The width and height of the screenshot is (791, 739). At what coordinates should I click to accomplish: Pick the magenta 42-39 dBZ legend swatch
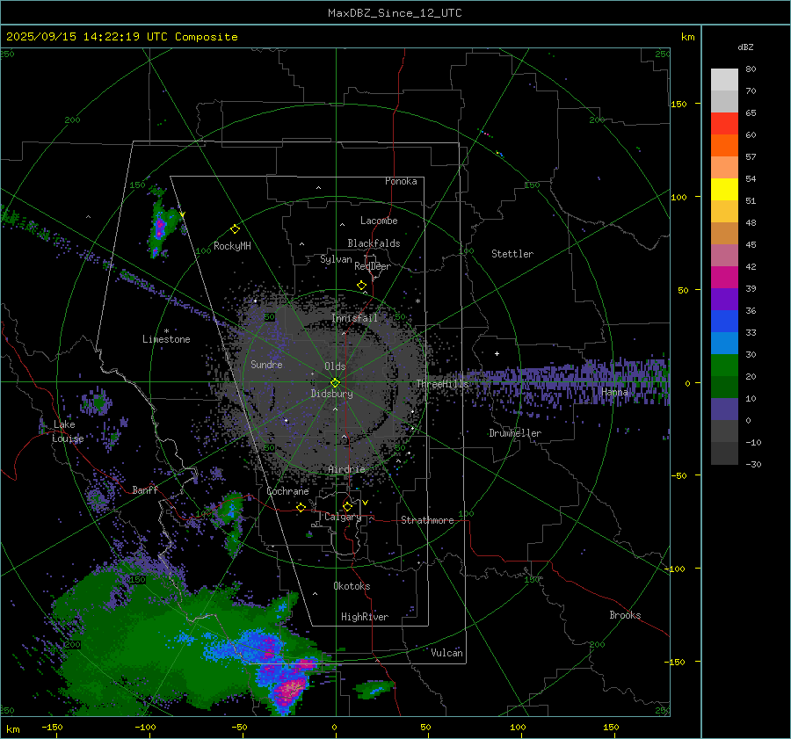coord(724,278)
